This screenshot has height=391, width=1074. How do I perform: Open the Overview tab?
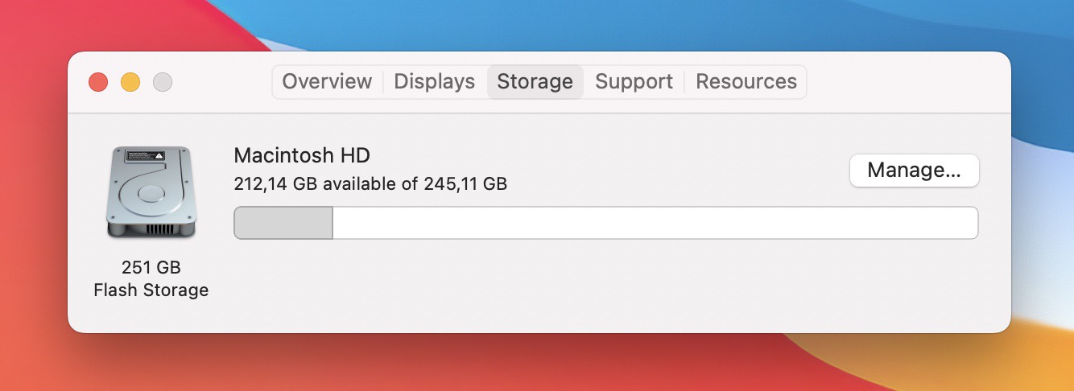click(x=327, y=81)
